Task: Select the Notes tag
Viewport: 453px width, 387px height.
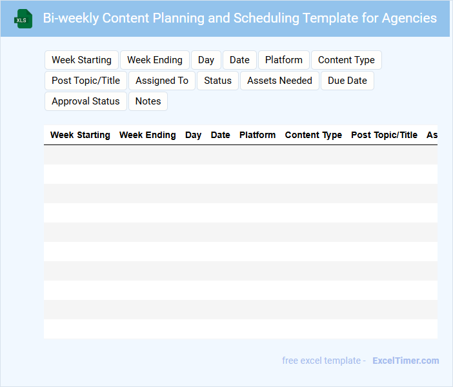Action: coord(148,101)
